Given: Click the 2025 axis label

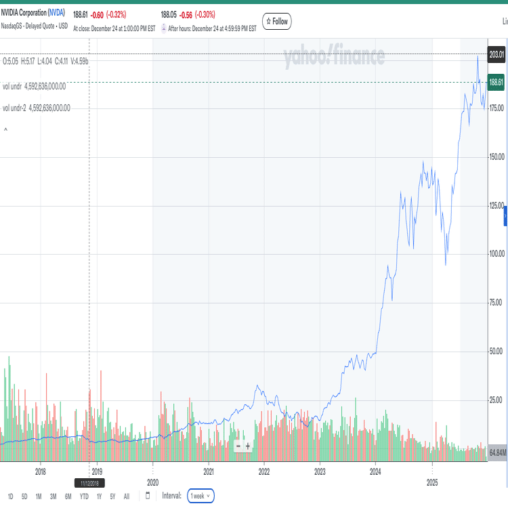Looking at the screenshot, I should click(x=432, y=482).
